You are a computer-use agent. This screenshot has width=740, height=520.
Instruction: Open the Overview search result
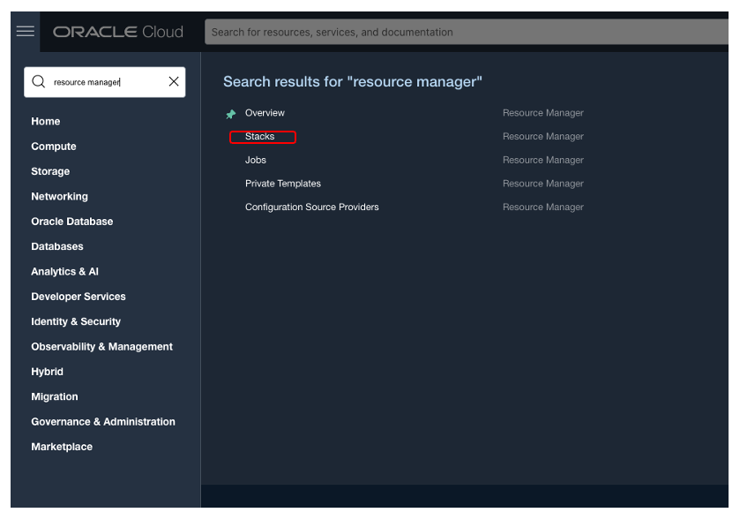(x=265, y=113)
